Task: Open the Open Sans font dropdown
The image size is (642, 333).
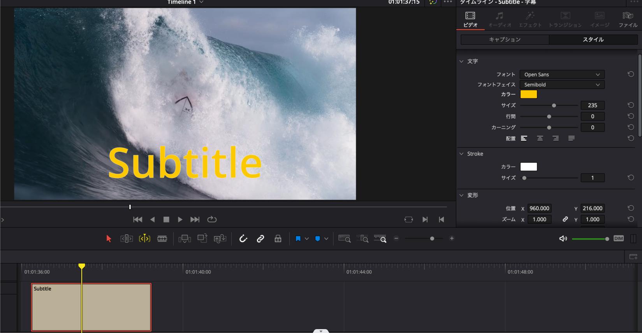Action: (x=562, y=75)
